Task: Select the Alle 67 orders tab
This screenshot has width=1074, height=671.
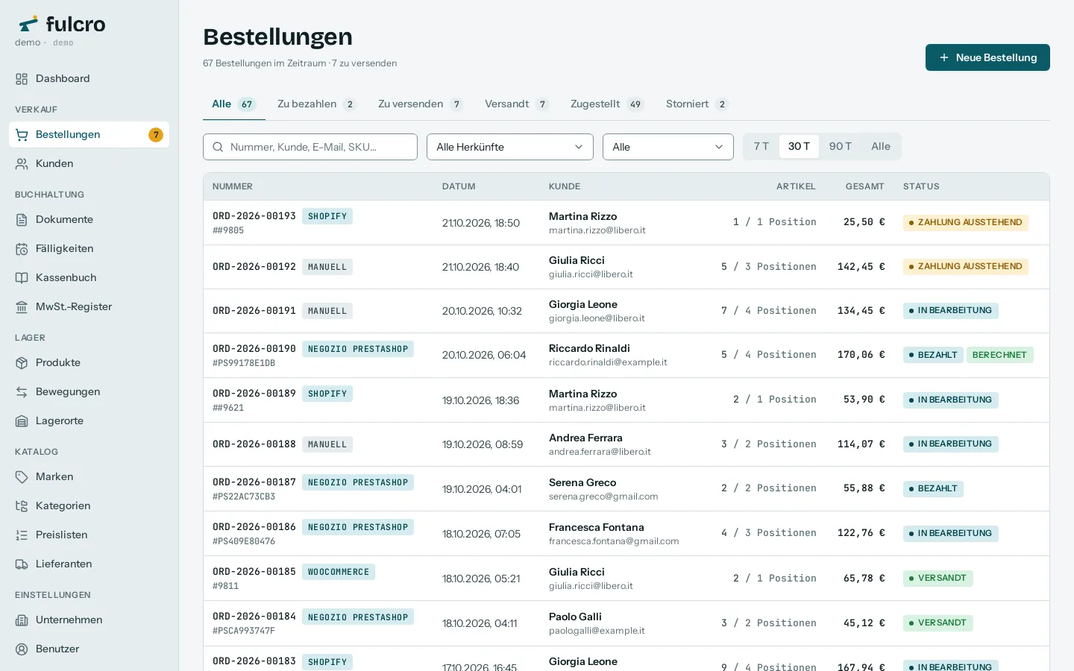Action: [x=234, y=104]
